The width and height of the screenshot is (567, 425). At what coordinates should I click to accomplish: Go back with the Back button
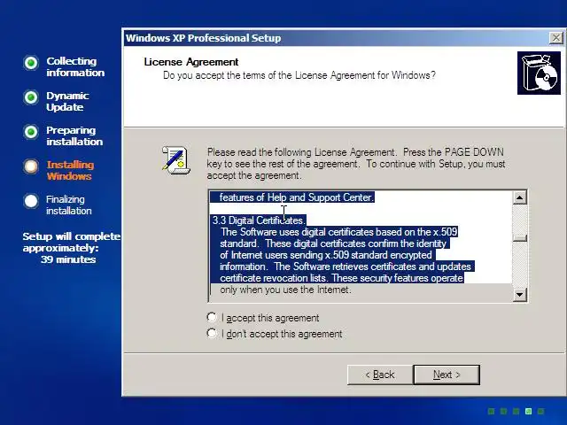(380, 375)
